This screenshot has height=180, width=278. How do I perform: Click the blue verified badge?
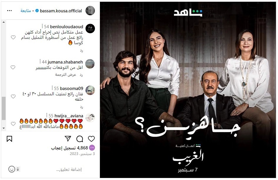pyautogui.click(x=37, y=11)
